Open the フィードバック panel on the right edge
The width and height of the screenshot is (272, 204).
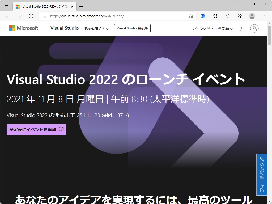click(261, 174)
